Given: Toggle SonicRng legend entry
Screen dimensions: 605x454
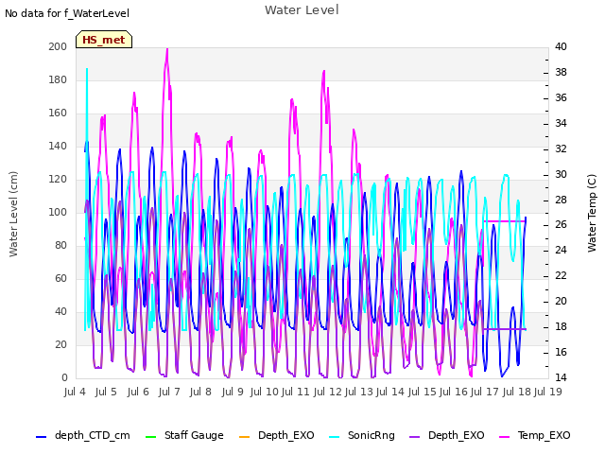Looking at the screenshot, I should [362, 436].
